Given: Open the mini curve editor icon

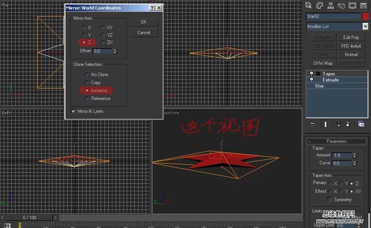Looking at the screenshot, I should 7,225.
